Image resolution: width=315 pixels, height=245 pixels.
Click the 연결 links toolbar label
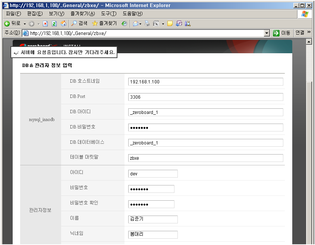click(x=300, y=33)
